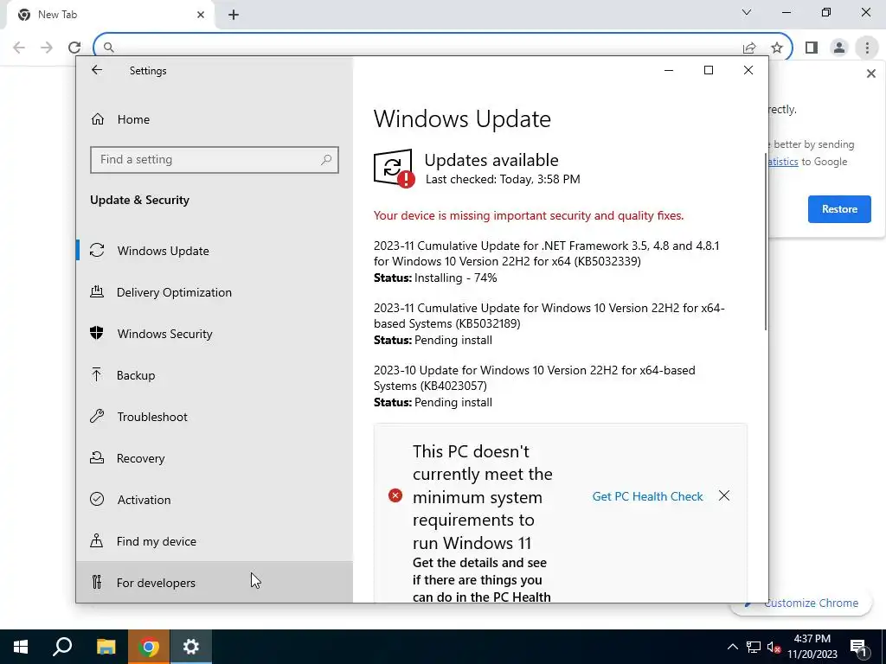The height and width of the screenshot is (664, 886).
Task: Click the missing security fixes warning text
Action: [529, 215]
